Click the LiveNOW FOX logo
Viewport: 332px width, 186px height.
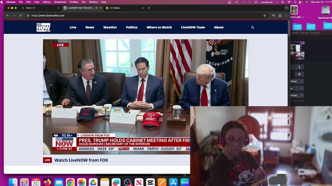point(43,27)
